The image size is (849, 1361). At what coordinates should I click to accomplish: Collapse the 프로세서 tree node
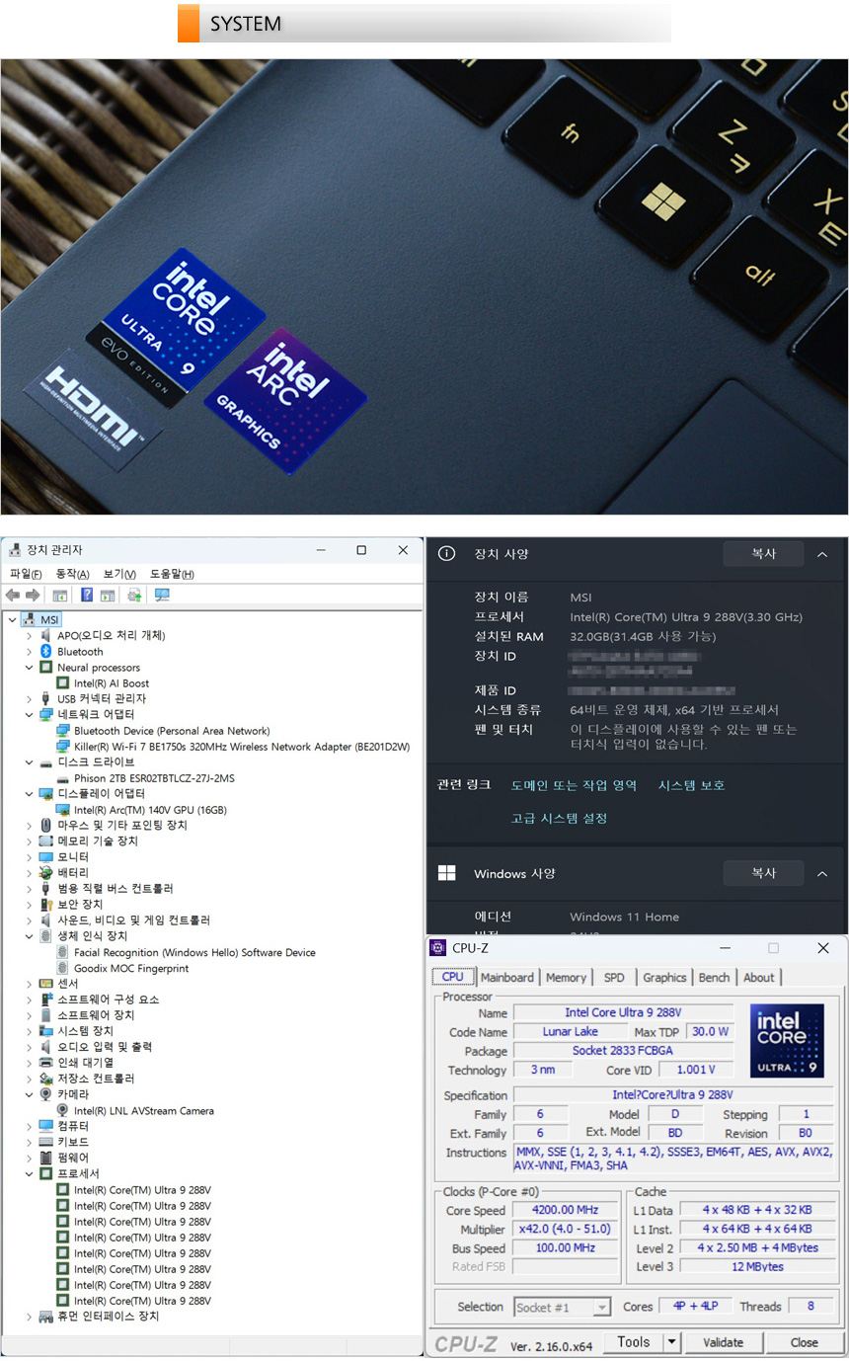pos(29,1174)
